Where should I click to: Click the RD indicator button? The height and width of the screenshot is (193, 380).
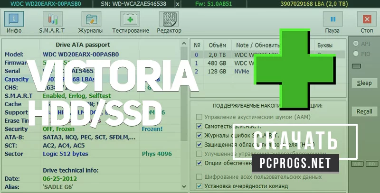tap(372, 164)
